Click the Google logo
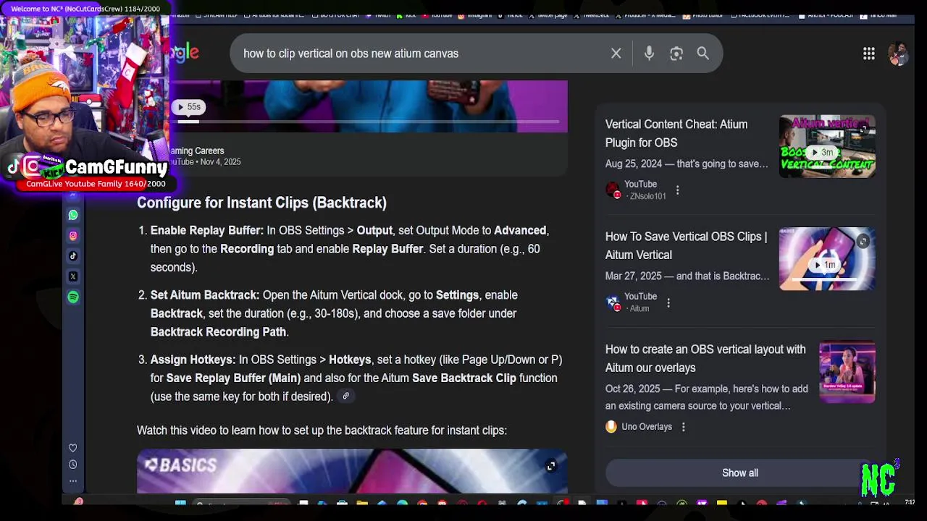The image size is (927, 521). tap(184, 52)
